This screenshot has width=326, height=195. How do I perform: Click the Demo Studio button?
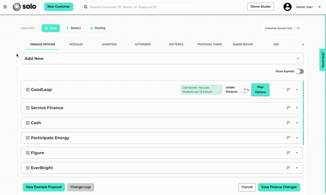[260, 7]
